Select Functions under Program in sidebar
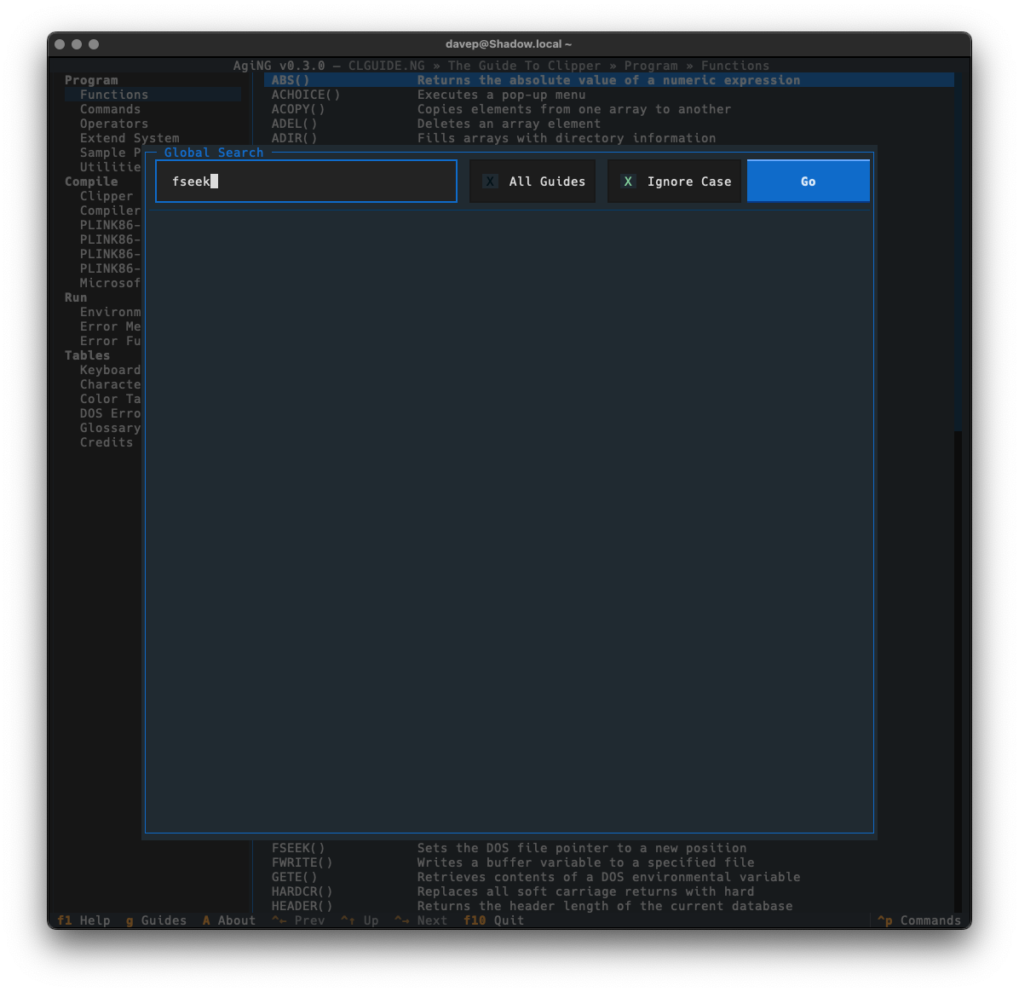 coord(113,94)
